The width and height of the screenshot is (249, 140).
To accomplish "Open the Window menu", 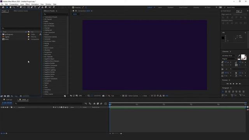I will pos(48,4).
